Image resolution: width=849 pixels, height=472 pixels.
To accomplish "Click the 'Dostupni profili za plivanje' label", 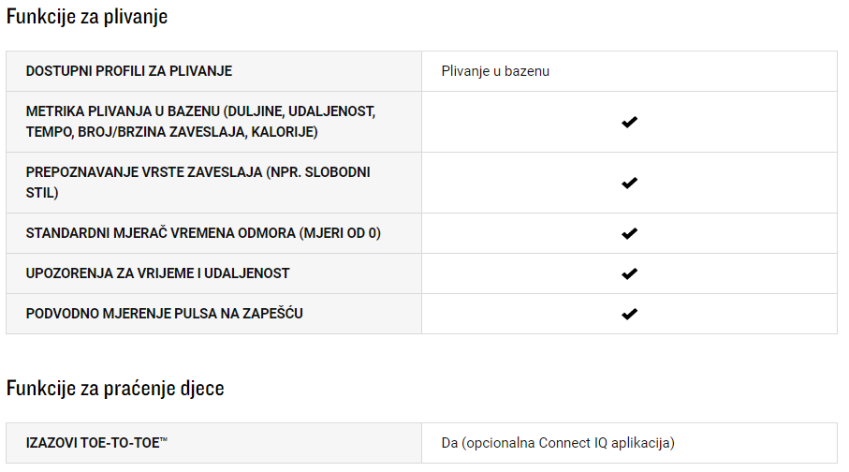I will point(129,71).
